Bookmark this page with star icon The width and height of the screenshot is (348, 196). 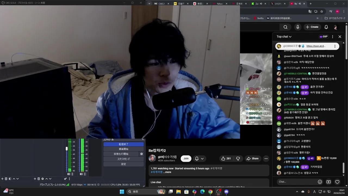(x=322, y=11)
